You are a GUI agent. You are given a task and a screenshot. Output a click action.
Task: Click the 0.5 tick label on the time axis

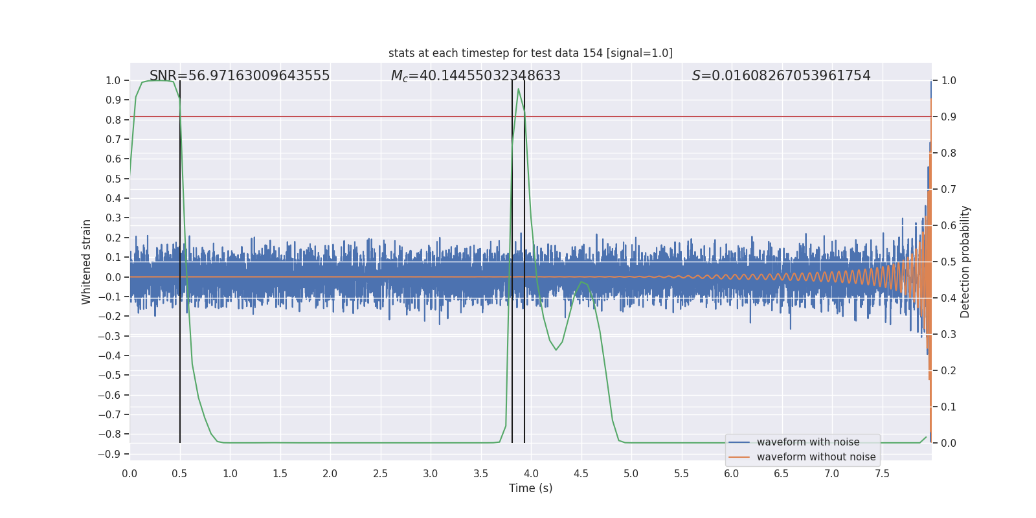(179, 474)
